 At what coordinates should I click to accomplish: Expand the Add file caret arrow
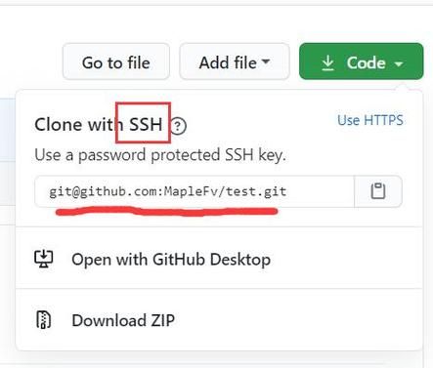pyautogui.click(x=266, y=61)
